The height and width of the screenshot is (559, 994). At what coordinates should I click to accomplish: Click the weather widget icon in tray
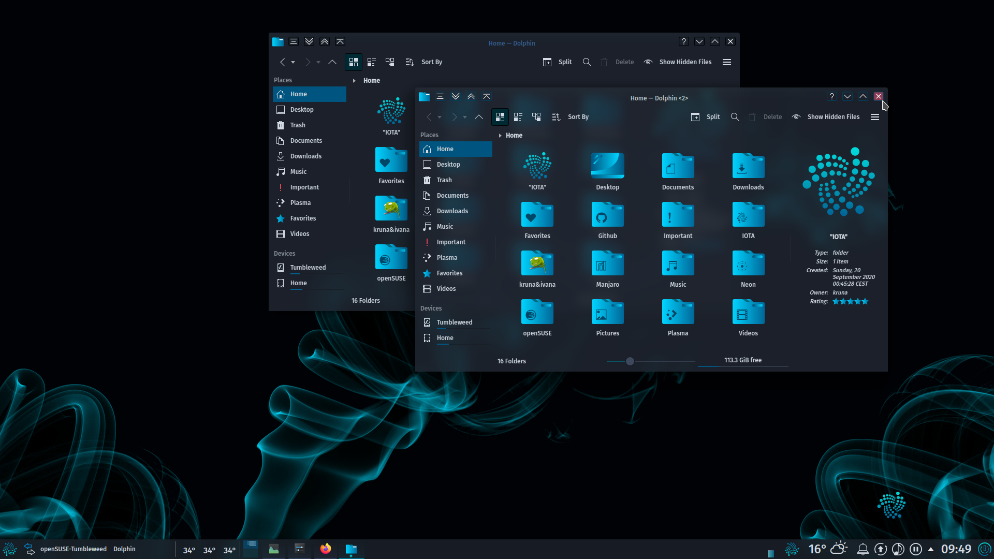[x=839, y=548]
